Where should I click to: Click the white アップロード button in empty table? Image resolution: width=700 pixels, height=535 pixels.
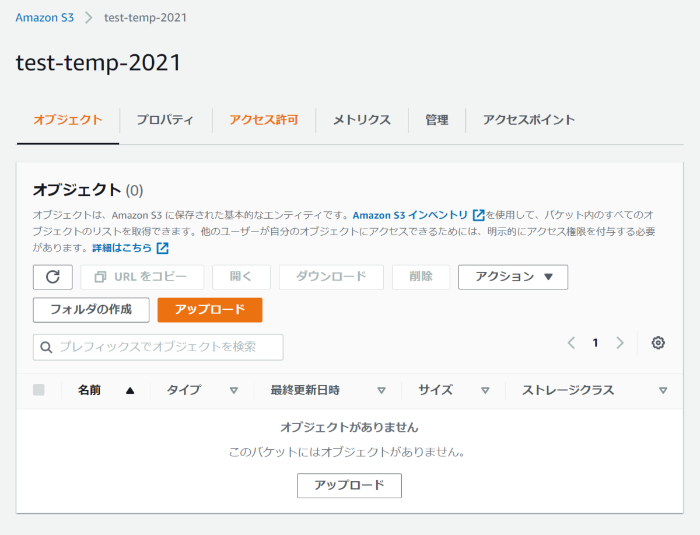[349, 485]
